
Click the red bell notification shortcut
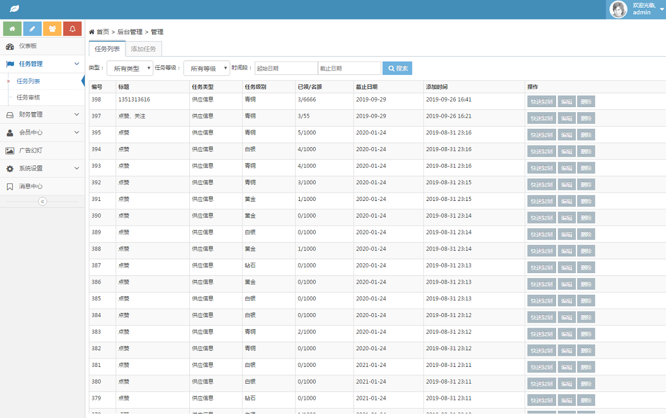72,29
